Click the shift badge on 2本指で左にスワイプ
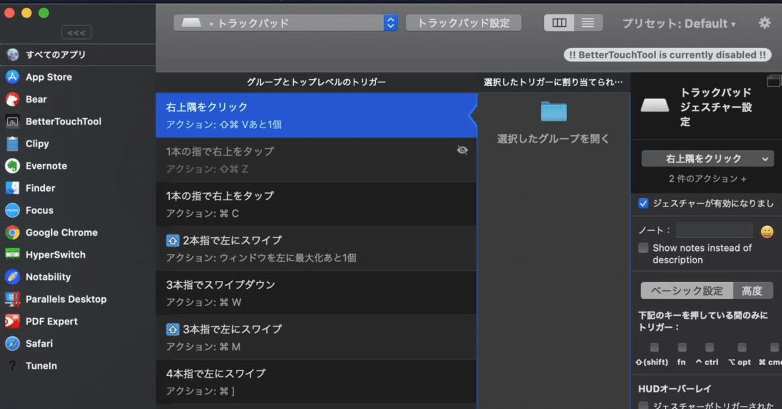This screenshot has width=782, height=409. pyautogui.click(x=172, y=241)
